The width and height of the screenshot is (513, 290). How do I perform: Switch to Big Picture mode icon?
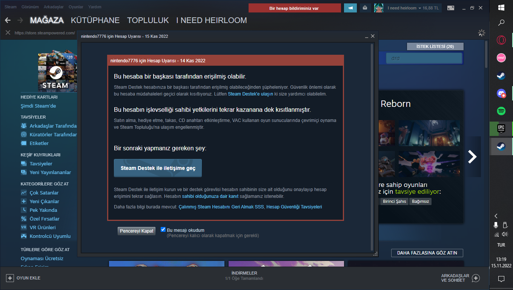point(451,8)
